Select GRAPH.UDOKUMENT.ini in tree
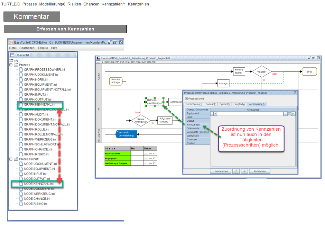 (41, 74)
